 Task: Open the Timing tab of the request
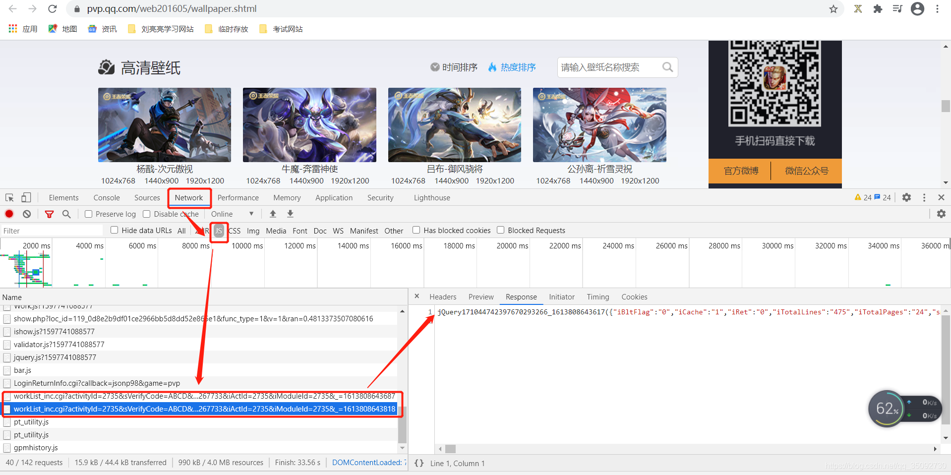click(x=598, y=297)
